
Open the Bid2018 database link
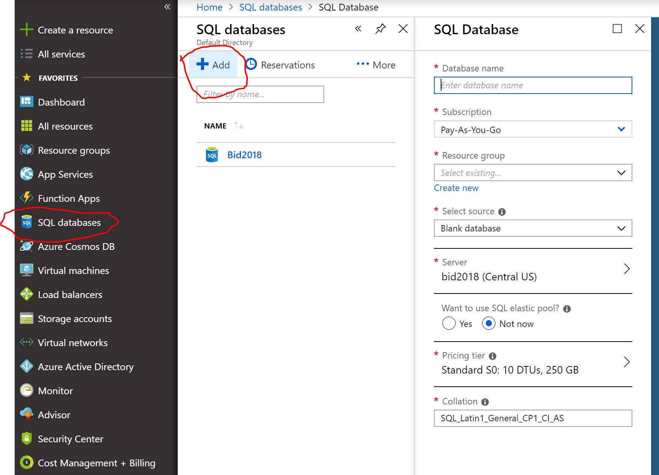coord(244,155)
